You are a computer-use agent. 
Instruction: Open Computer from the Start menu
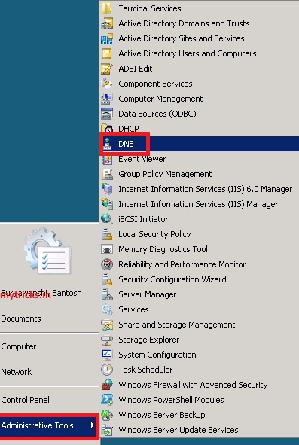[19, 346]
